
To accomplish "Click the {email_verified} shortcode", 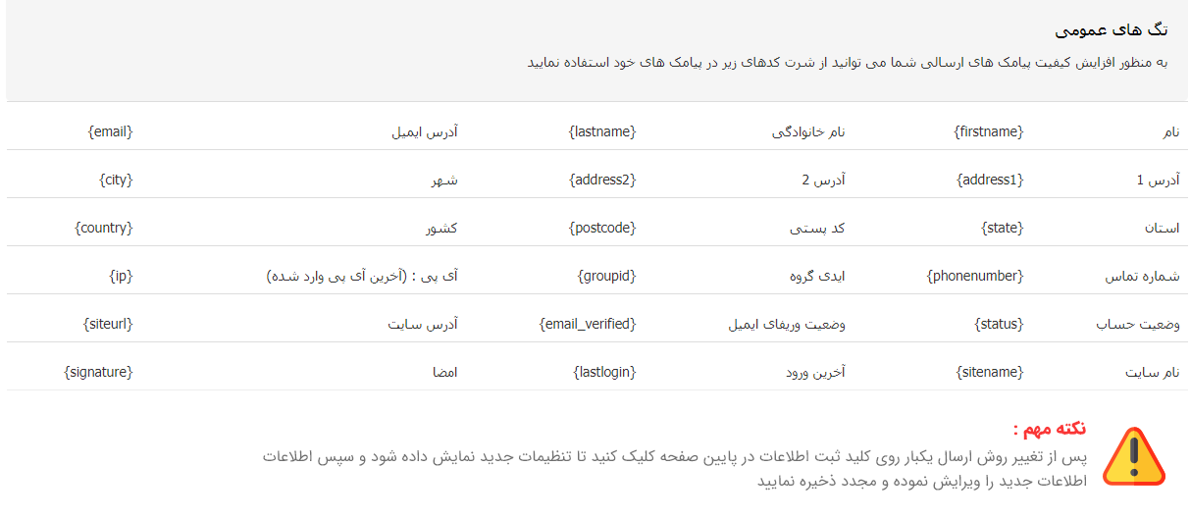I will (x=588, y=324).
